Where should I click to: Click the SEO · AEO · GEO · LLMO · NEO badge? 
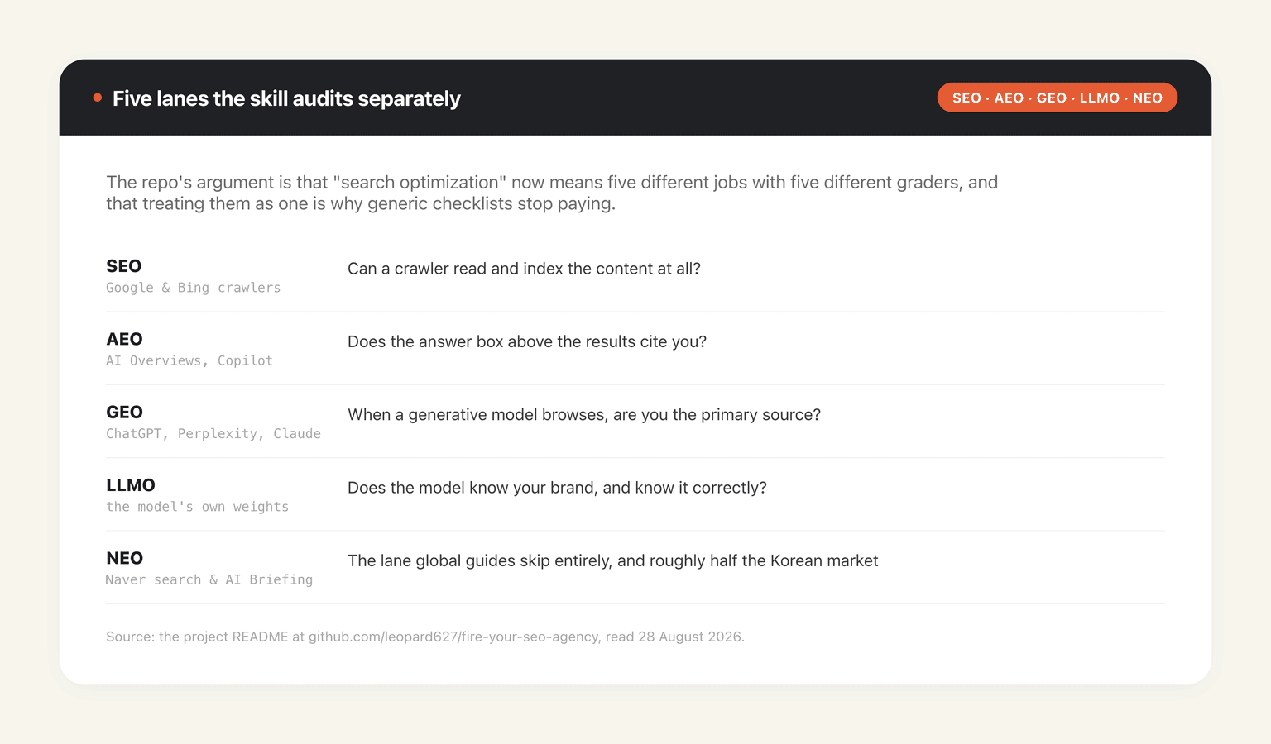1057,98
